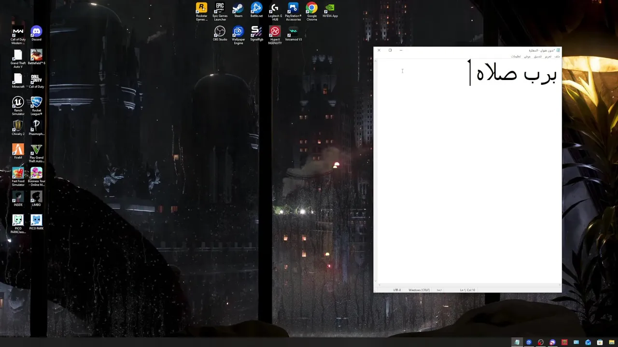
Task: Open the red-square taskbar application
Action: [564, 342]
